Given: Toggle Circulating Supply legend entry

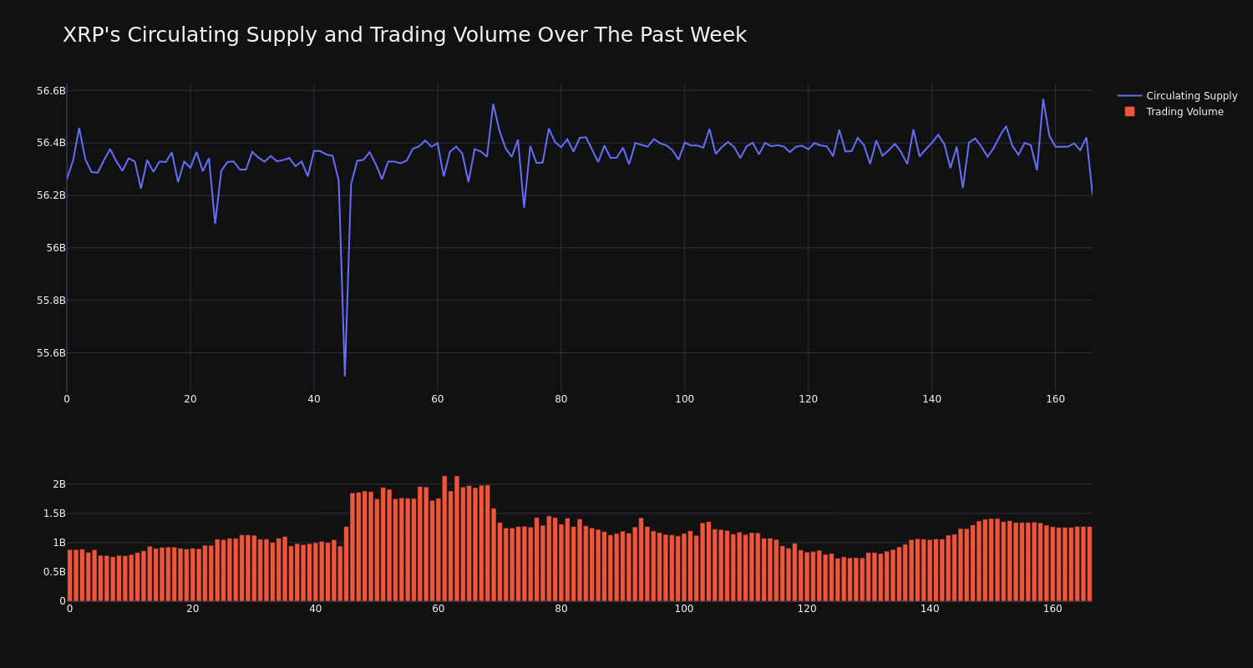Looking at the screenshot, I should pyautogui.click(x=1177, y=96).
